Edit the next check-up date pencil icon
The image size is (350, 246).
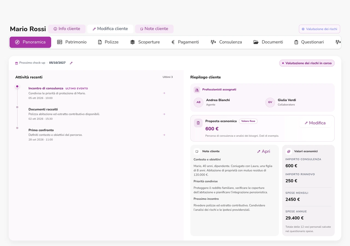pos(71,63)
